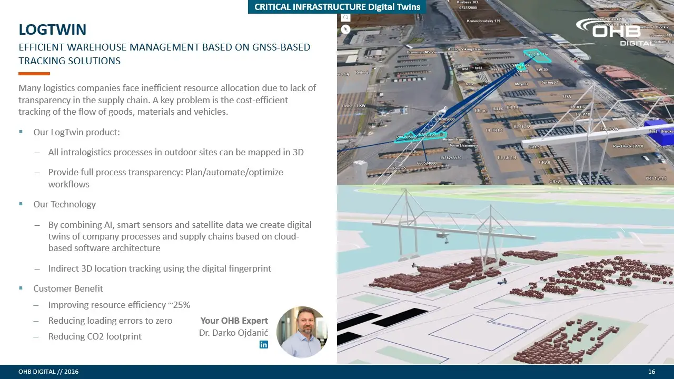Viewport: 674px width, 379px height.
Task: Click the lower 3D warehouse model image
Action: [506, 274]
